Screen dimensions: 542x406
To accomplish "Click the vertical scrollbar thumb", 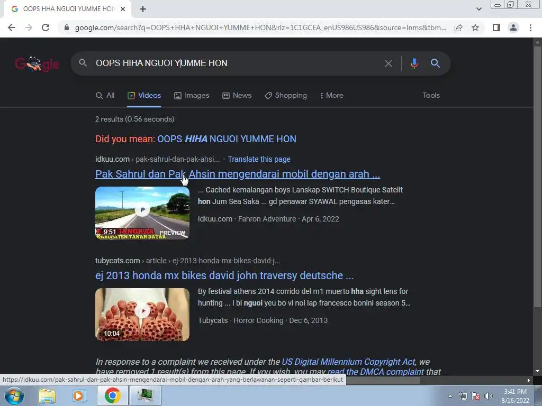I will point(537,176).
